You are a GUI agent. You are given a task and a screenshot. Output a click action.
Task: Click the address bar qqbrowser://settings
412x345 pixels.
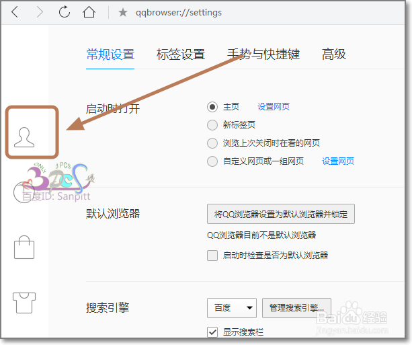(x=179, y=12)
